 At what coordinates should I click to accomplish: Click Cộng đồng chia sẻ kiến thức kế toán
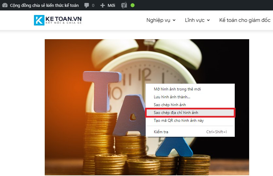pyautogui.click(x=44, y=6)
